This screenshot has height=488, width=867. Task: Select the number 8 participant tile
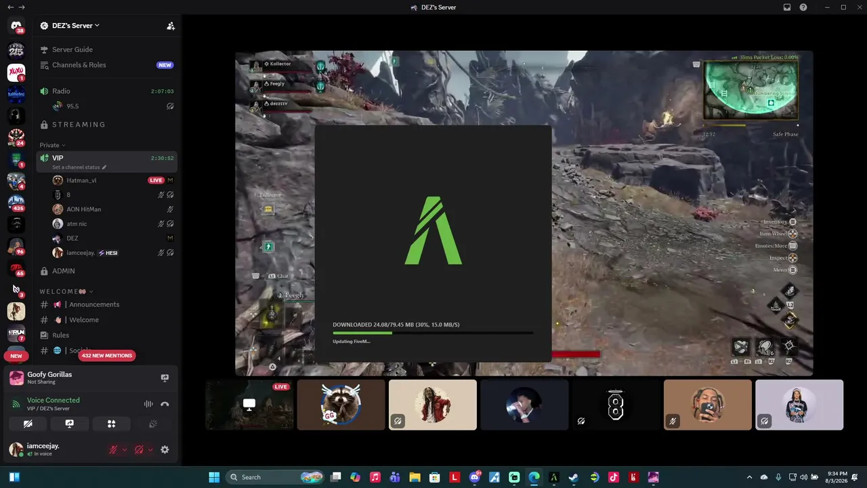point(616,405)
